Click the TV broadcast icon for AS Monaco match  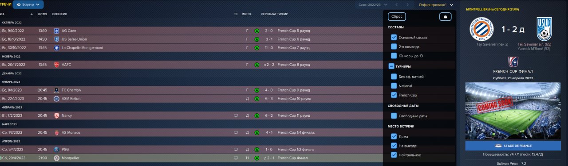click(x=236, y=132)
